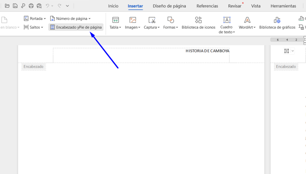Image resolution: width=306 pixels, height=174 pixels.
Task: Click the Open folder icon
Action: coord(7,6)
